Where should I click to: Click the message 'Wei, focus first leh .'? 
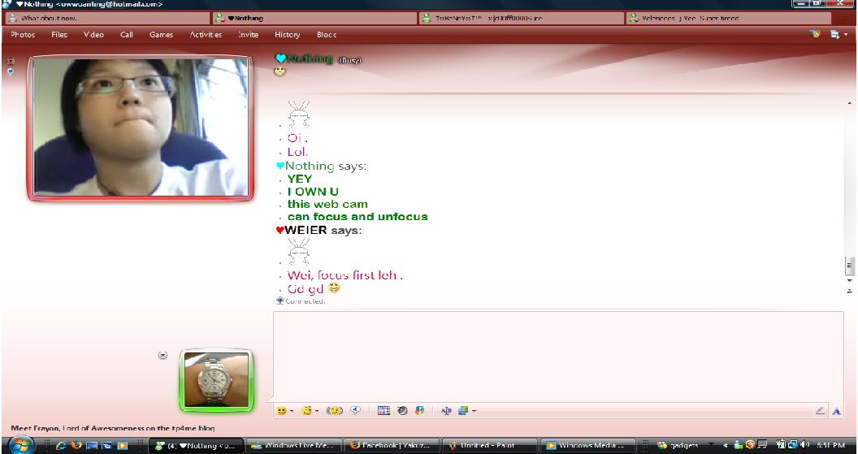[345, 275]
